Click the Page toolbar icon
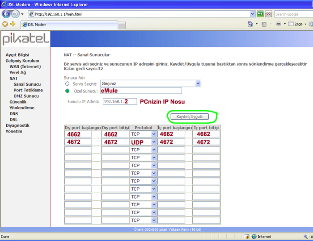This screenshot has width=313, height=241. tap(291, 24)
